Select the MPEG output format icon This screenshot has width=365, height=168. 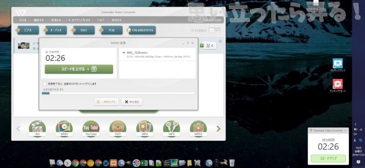[x=198, y=128]
